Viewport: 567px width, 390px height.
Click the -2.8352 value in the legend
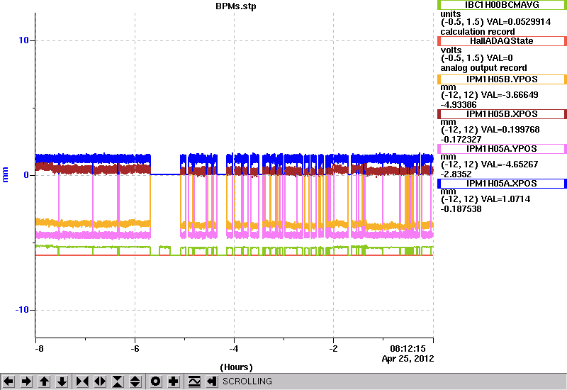pos(456,174)
